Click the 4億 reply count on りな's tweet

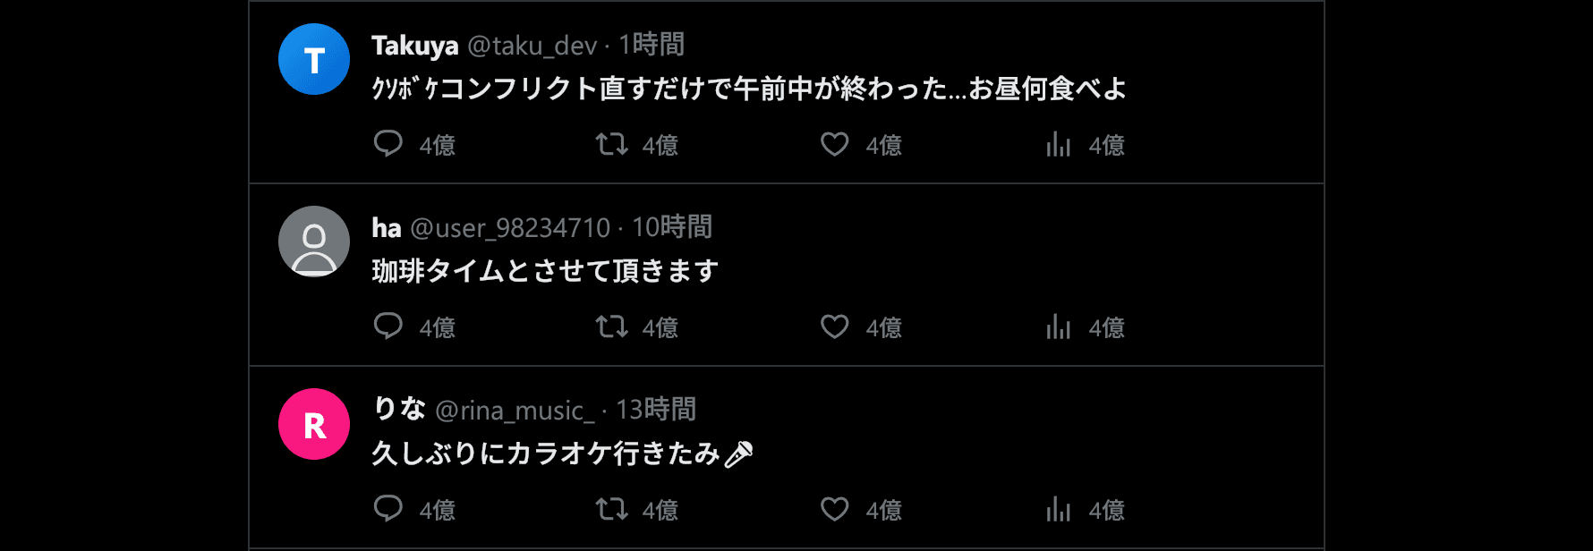click(436, 509)
